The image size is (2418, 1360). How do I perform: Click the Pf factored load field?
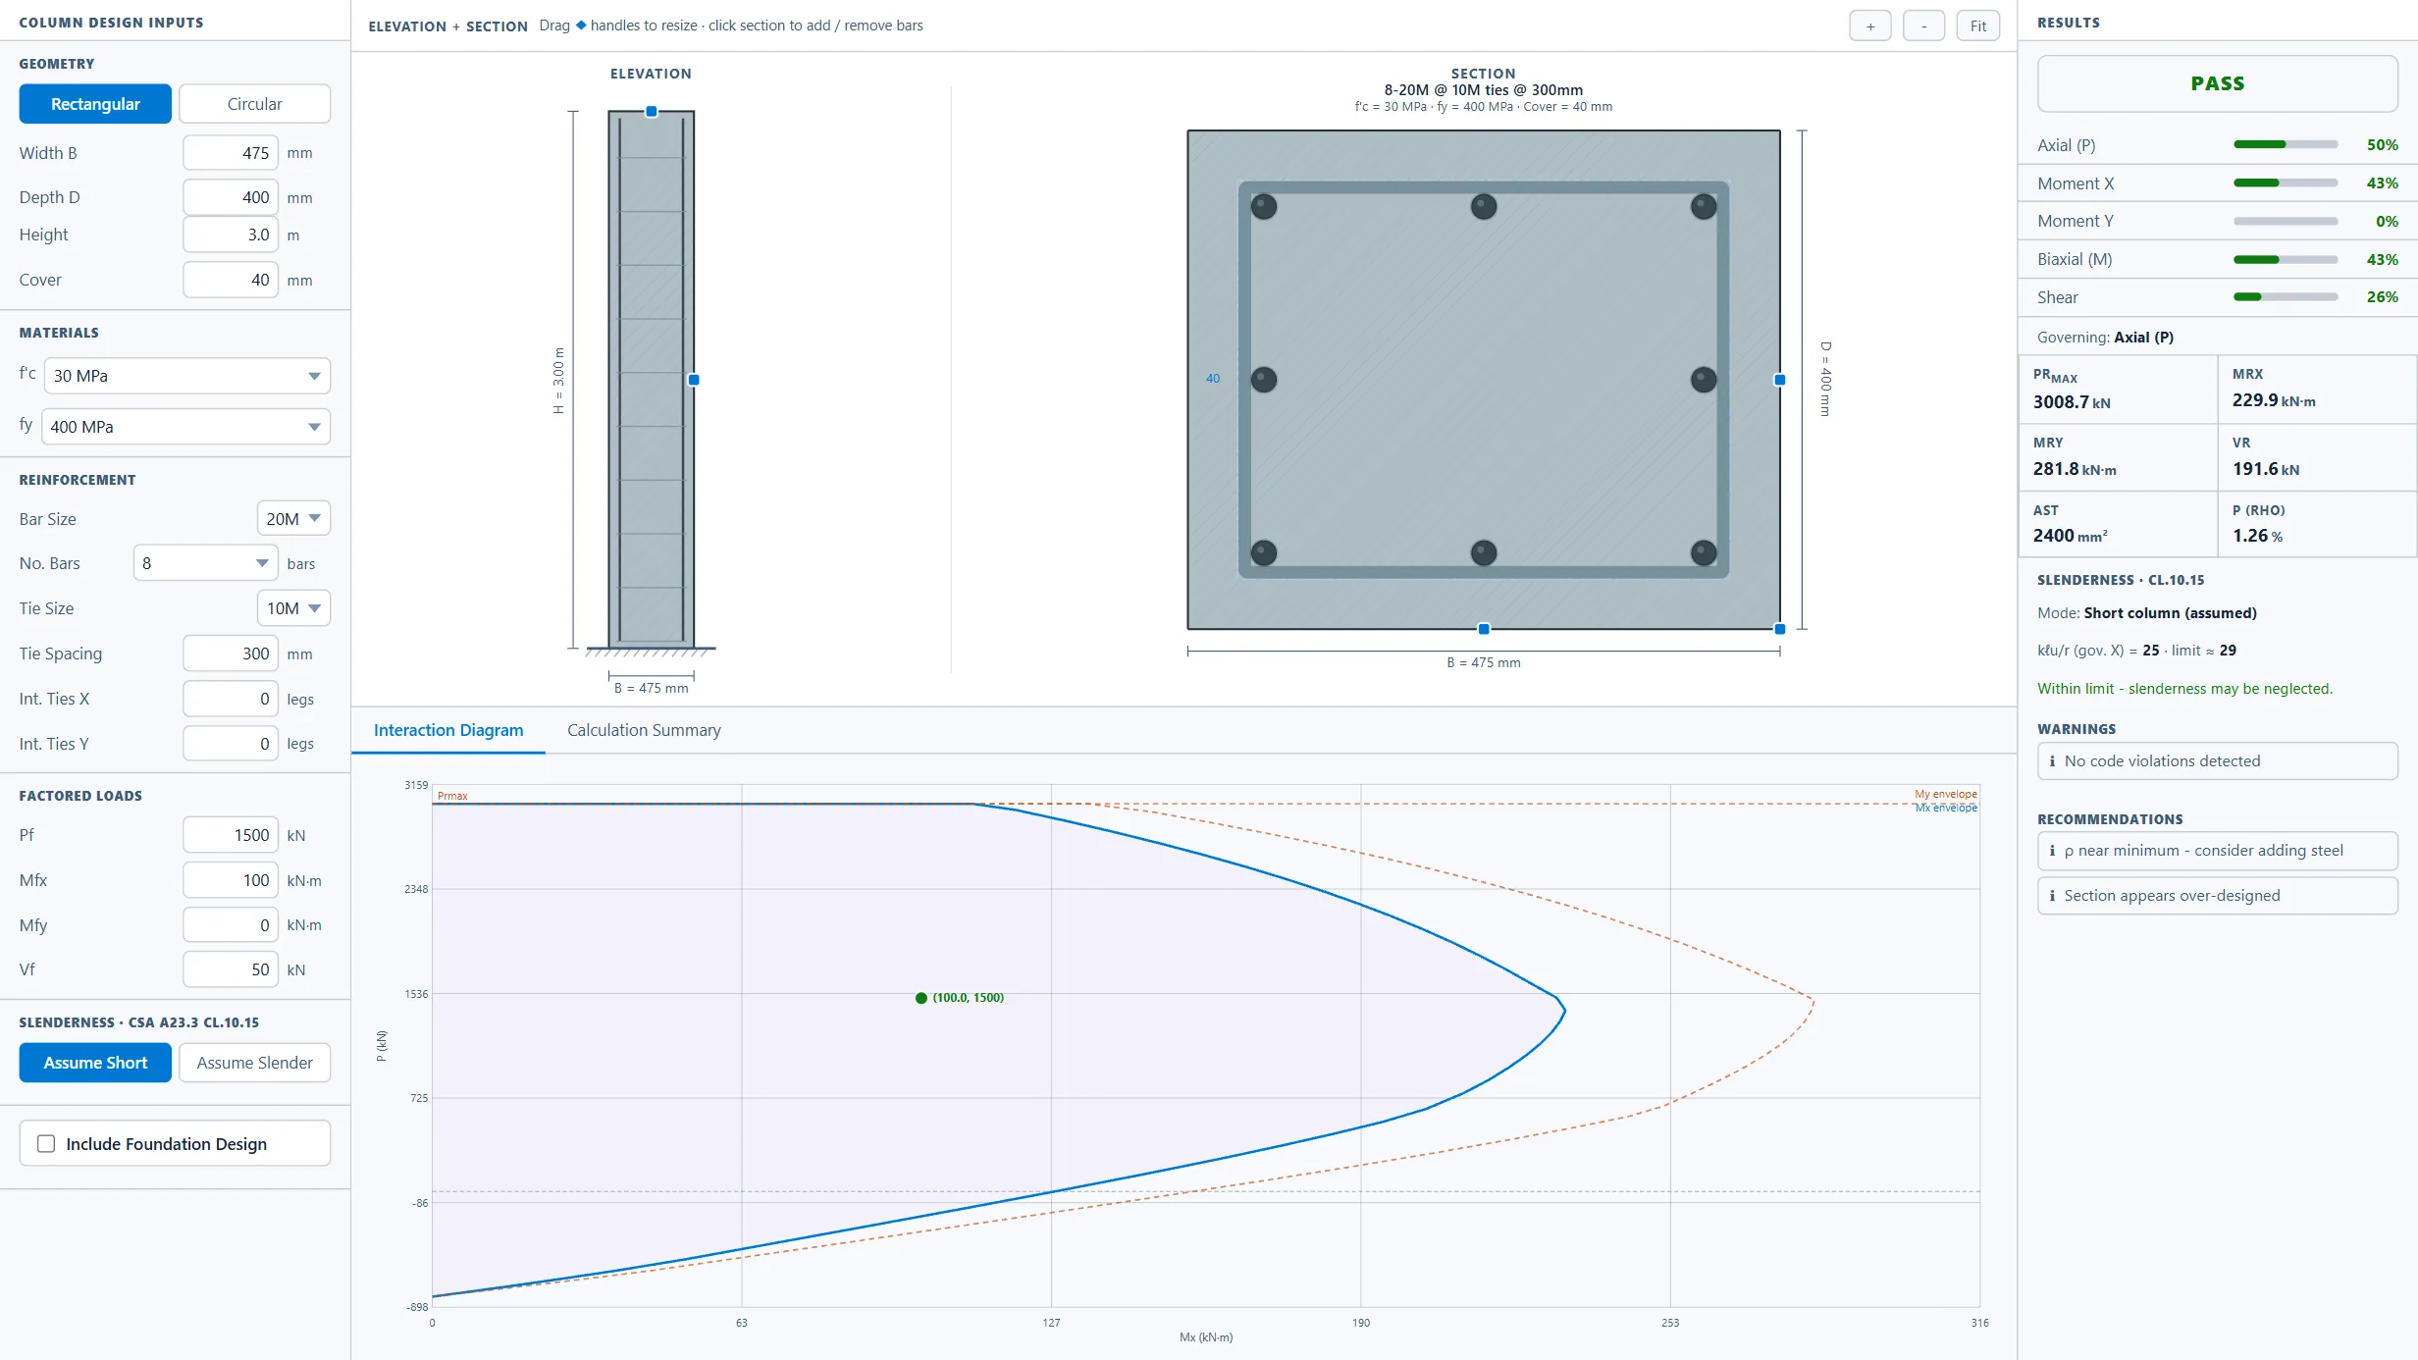(231, 835)
